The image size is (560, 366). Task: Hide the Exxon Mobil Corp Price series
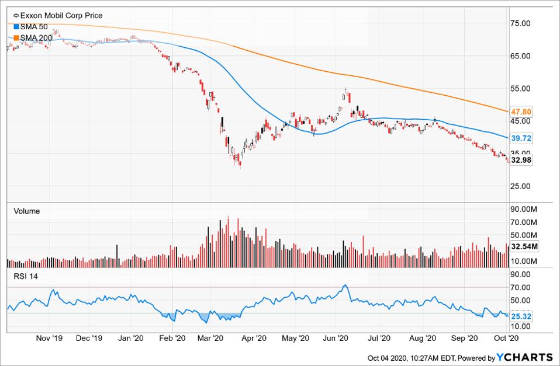pos(58,15)
